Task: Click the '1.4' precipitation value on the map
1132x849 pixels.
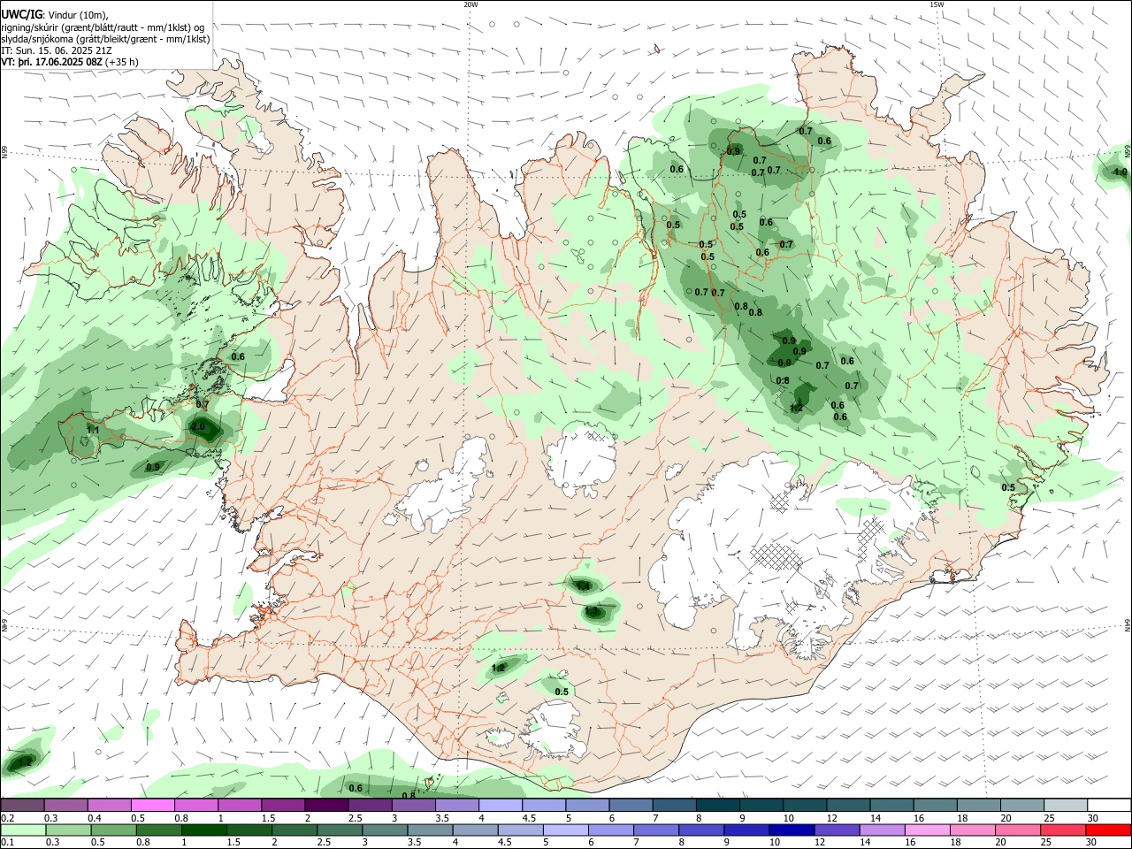Action: pos(583,586)
